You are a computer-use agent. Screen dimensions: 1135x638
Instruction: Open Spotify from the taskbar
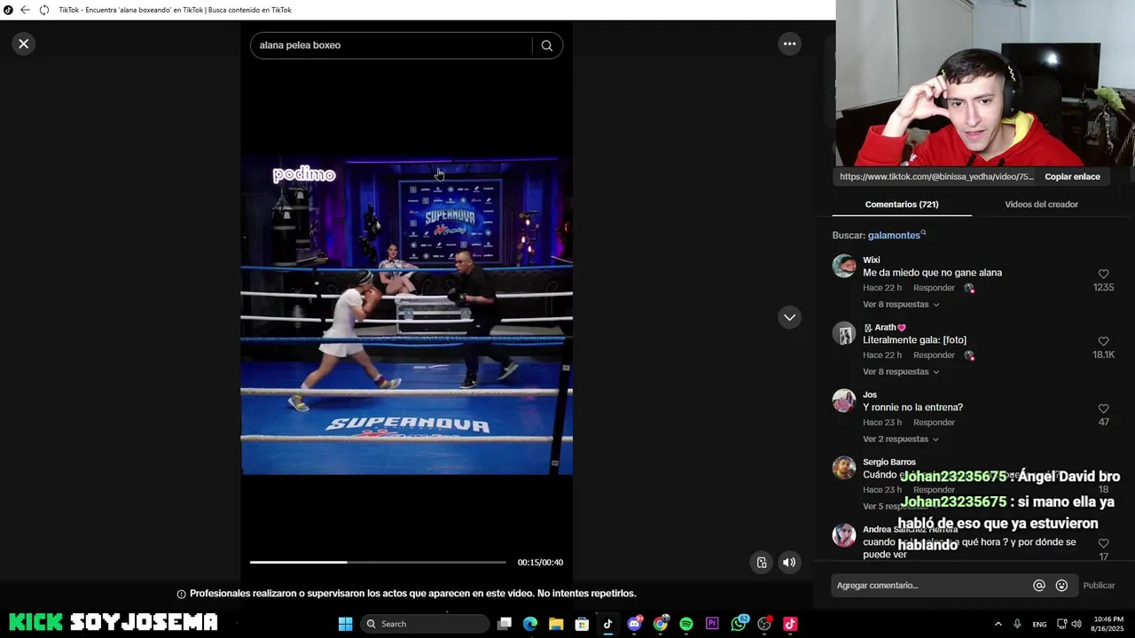tap(685, 624)
